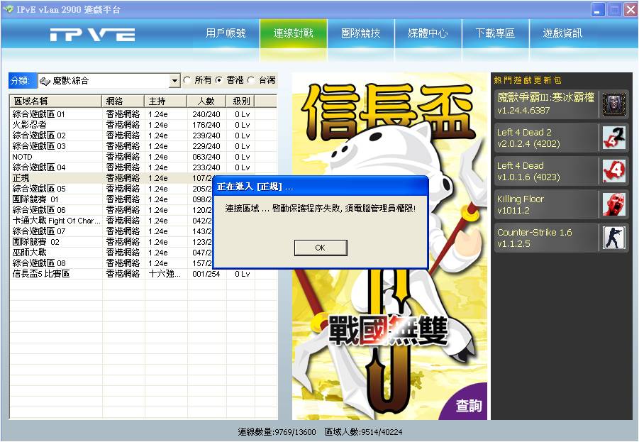Click the Left 4 Dead 2 v2.0.2.4 entry
Screen dimensions: 639x442
point(561,138)
